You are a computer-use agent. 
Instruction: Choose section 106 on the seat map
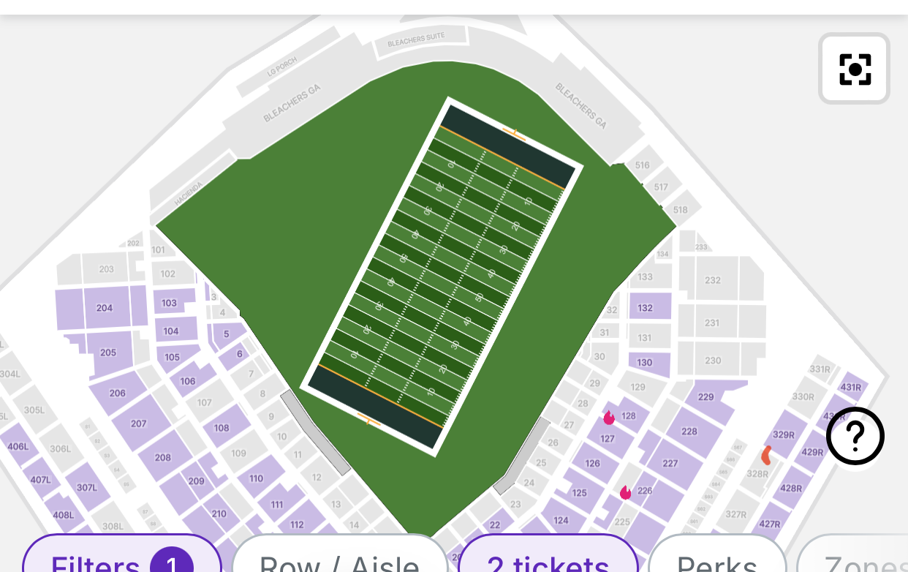click(188, 381)
